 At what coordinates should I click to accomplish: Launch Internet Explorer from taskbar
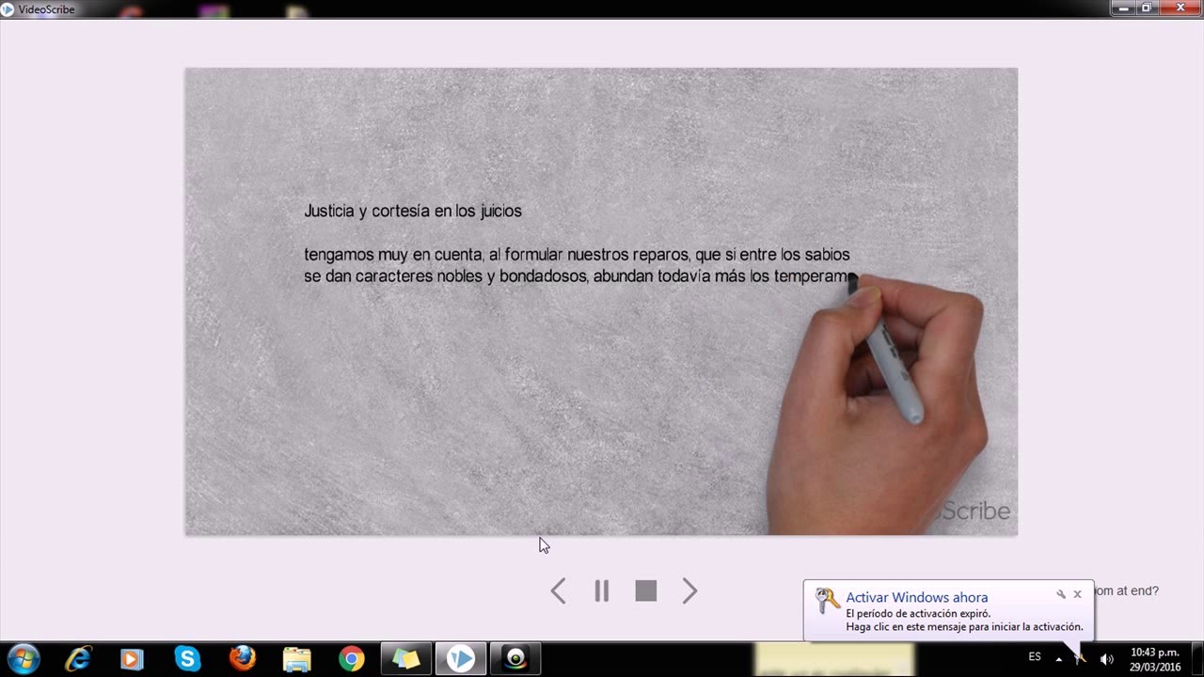78,659
